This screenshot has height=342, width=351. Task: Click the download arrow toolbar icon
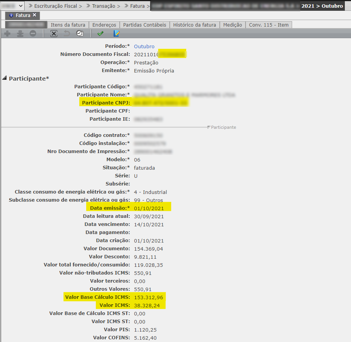pos(20,34)
